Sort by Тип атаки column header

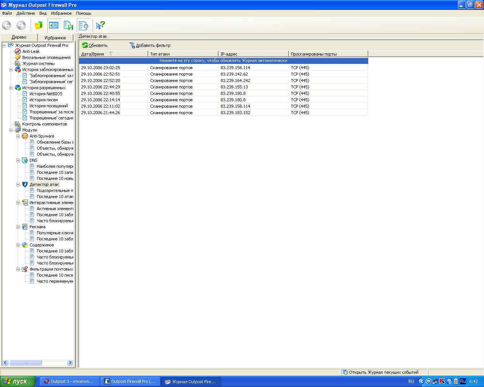[x=183, y=54]
